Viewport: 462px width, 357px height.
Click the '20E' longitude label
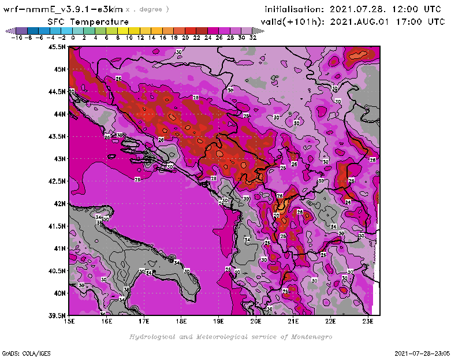point(256,321)
